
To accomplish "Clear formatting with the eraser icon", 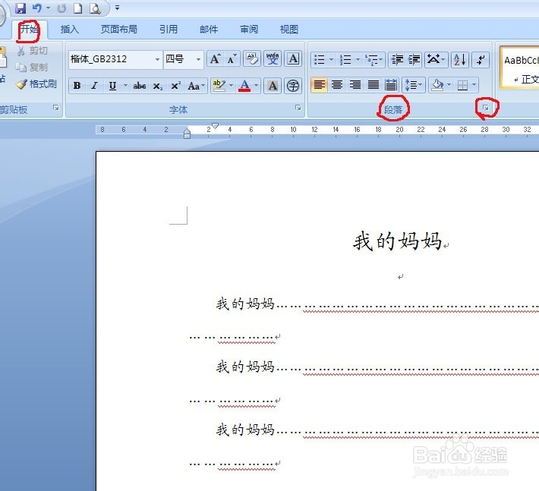I will [x=252, y=58].
